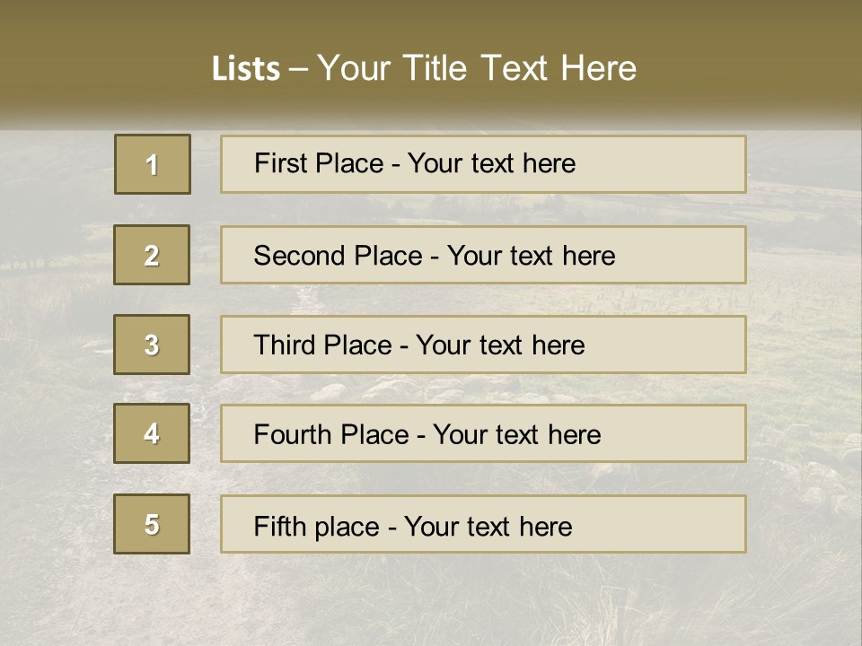Viewport: 862px width, 646px height.
Task: Select the number 4 box
Action: (x=152, y=434)
